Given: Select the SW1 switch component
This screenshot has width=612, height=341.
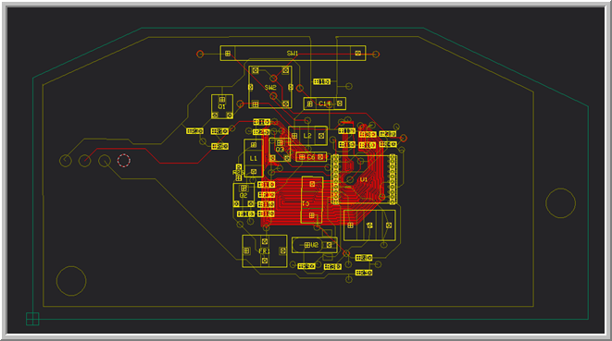Looking at the screenshot, I should coord(293,54).
